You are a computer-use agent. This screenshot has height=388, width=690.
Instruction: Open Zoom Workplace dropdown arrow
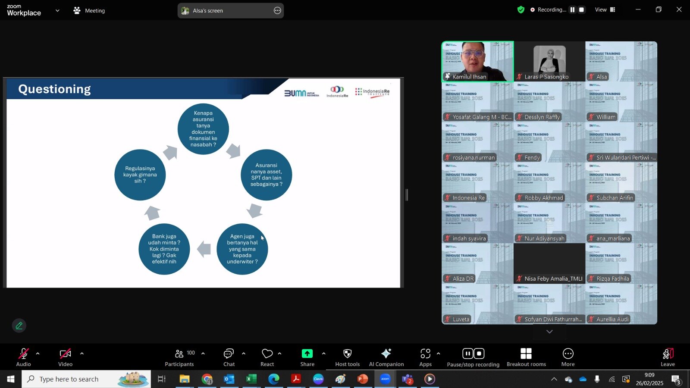pyautogui.click(x=57, y=10)
